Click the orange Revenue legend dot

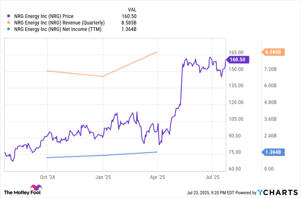tap(8, 23)
